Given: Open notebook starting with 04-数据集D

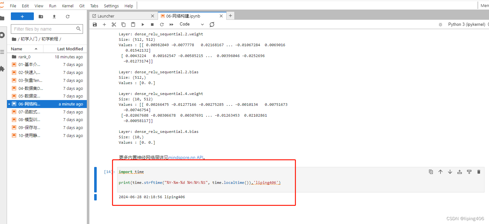Looking at the screenshot, I should [47, 88].
